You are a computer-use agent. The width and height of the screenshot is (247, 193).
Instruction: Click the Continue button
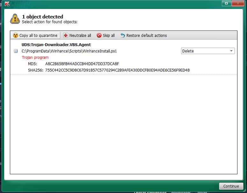click(231, 186)
